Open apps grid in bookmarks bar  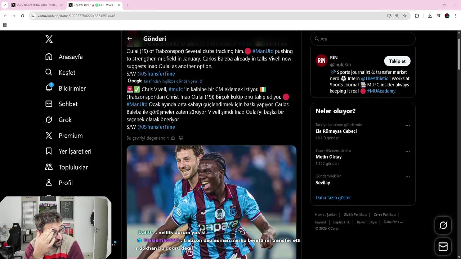click(5, 25)
